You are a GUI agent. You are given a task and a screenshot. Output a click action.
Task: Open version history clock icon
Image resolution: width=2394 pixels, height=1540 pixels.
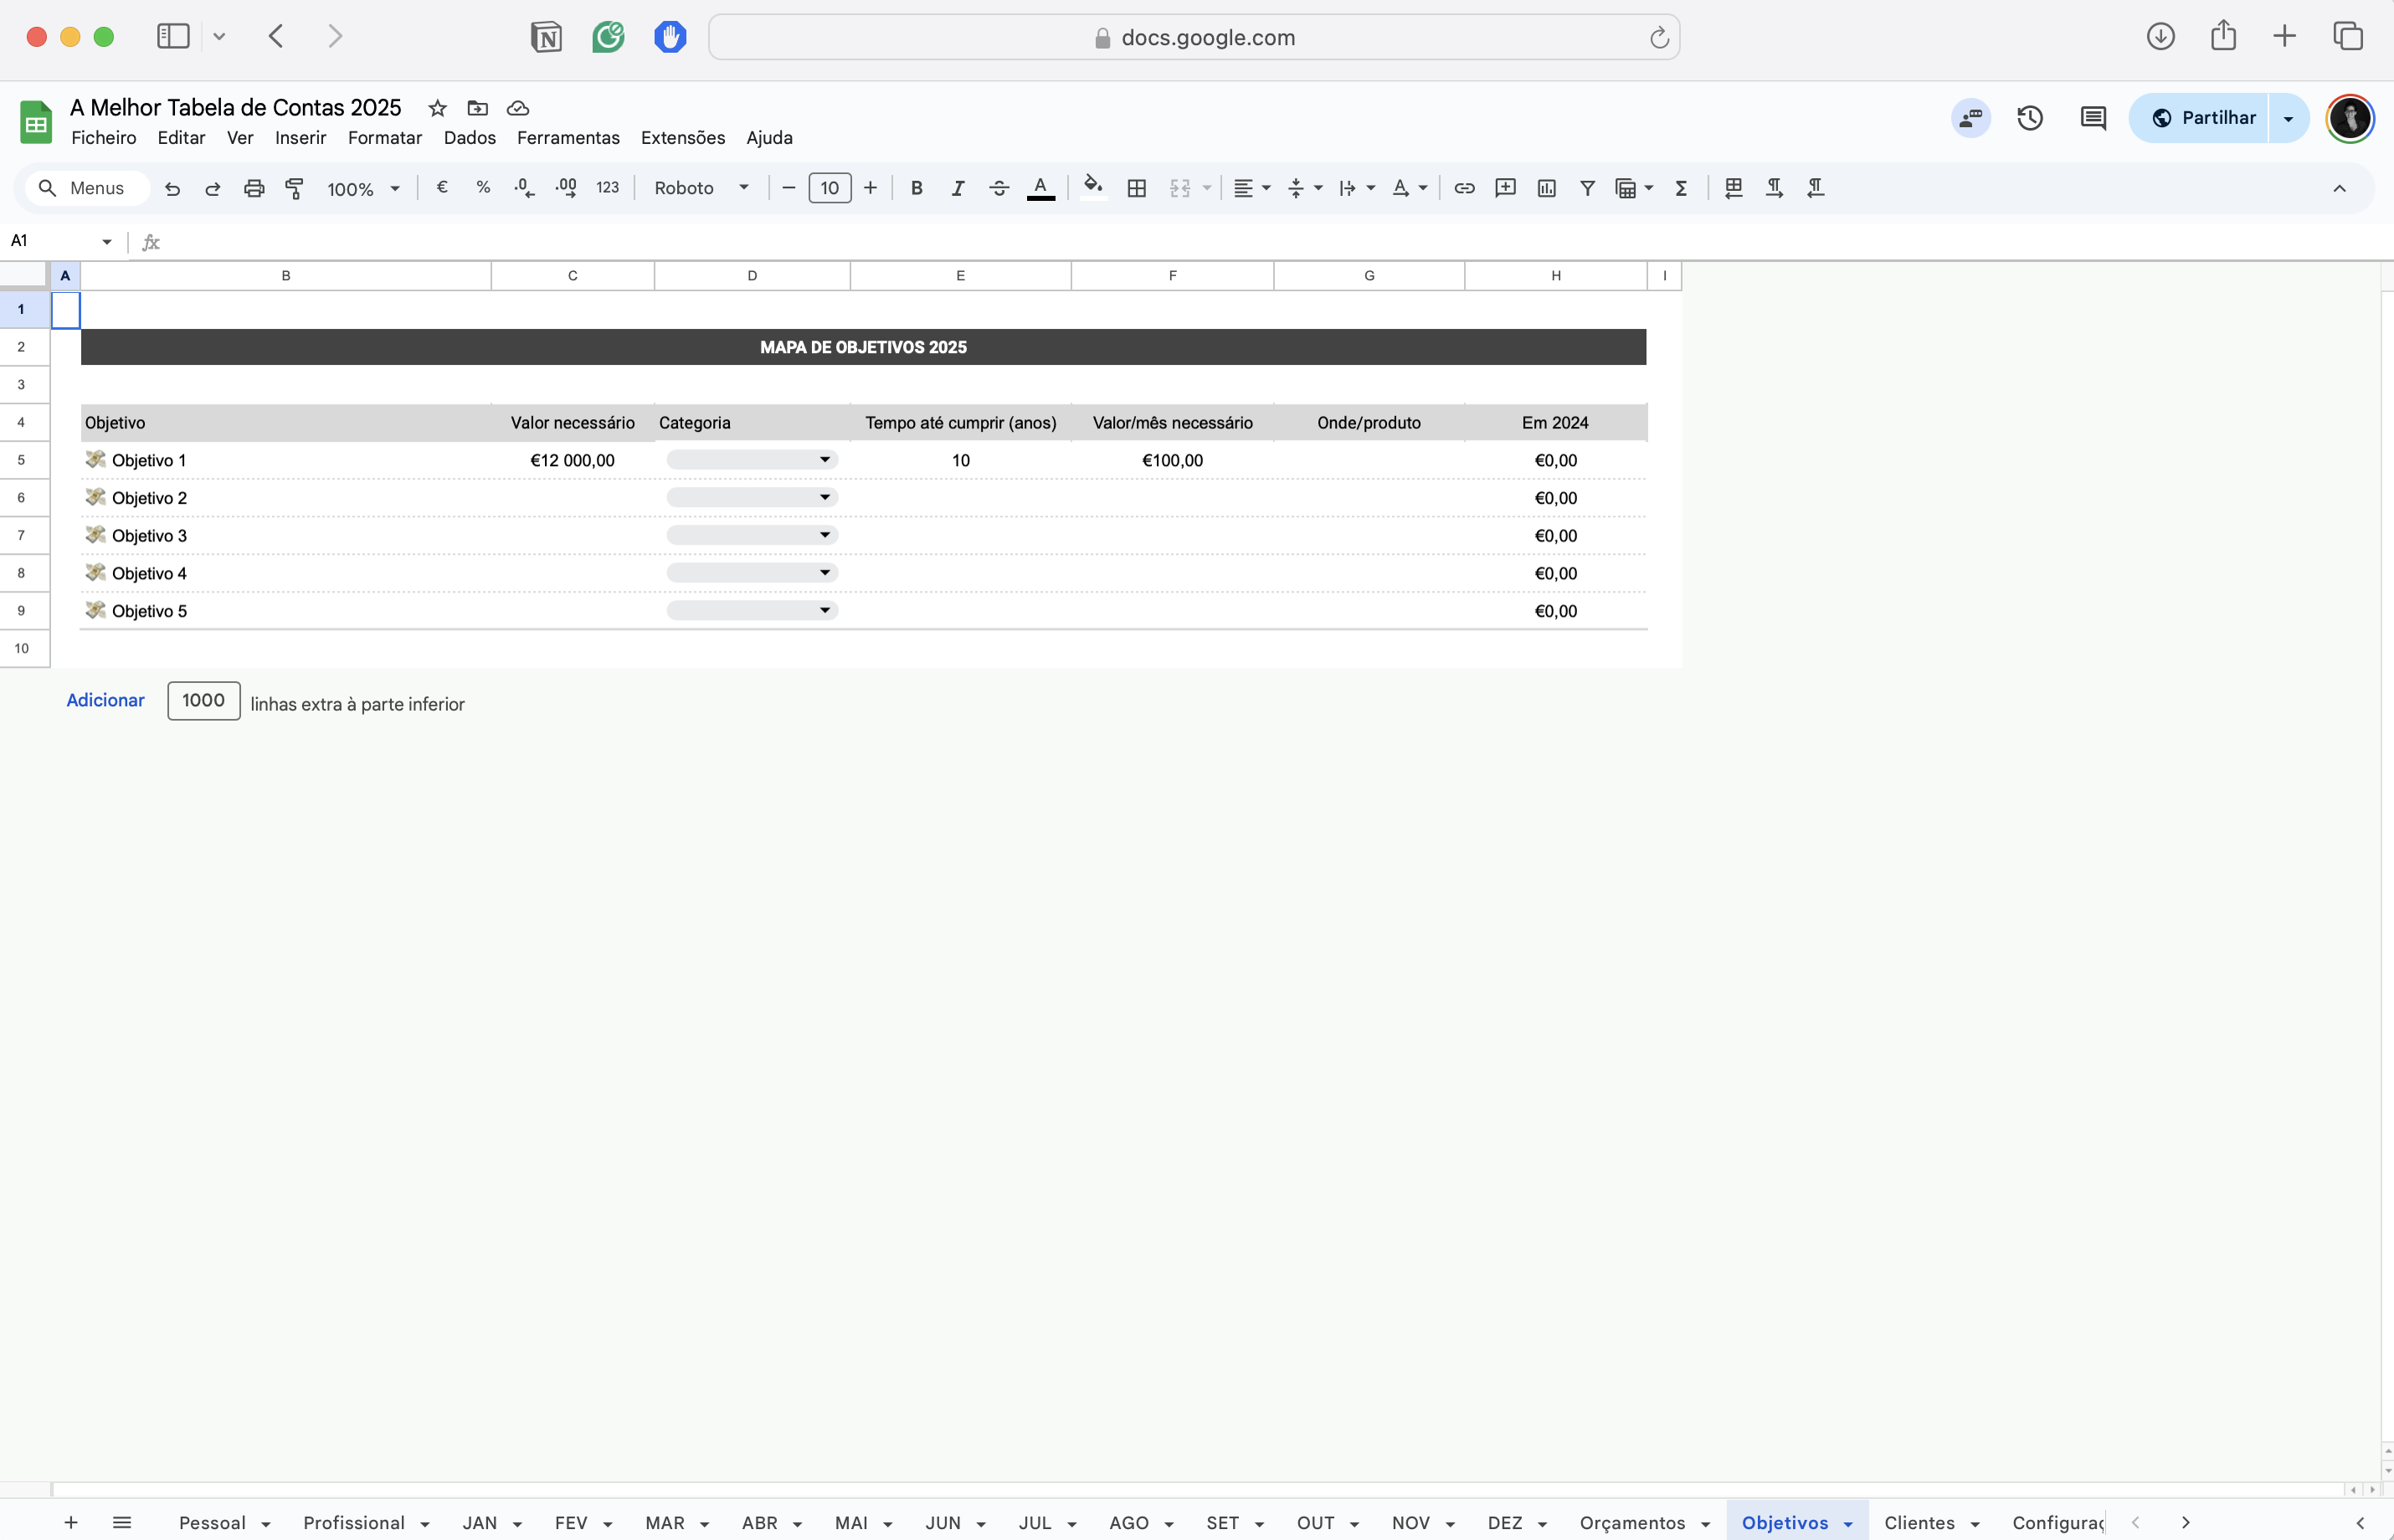pos(2029,118)
